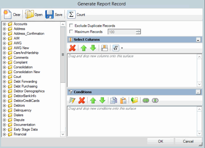The width and height of the screenshot is (205, 148).
Task: Increase the Maximum Records spinner value
Action: [x=138, y=31]
